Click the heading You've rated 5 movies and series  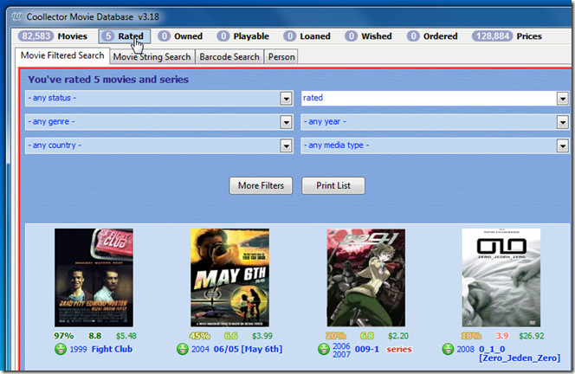click(108, 80)
